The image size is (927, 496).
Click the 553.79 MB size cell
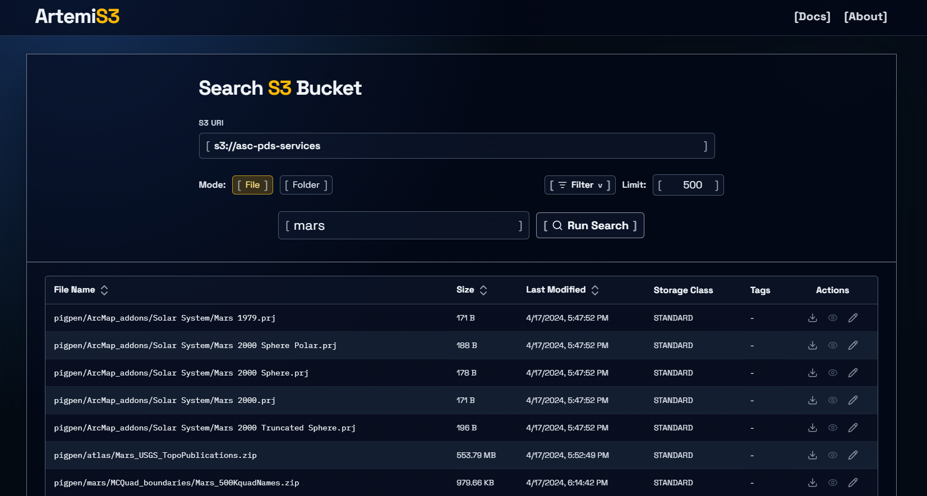pyautogui.click(x=476, y=455)
